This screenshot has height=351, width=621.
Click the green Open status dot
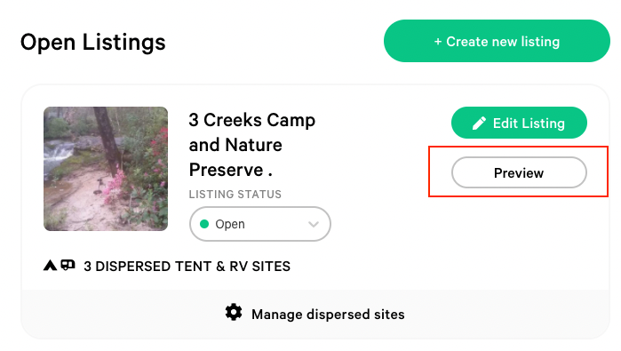204,224
